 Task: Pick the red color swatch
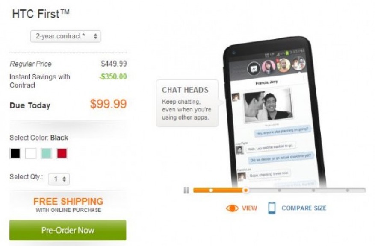(62, 153)
